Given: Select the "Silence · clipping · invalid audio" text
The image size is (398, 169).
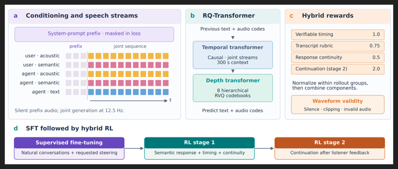Looking at the screenshot, I should pos(338,109).
